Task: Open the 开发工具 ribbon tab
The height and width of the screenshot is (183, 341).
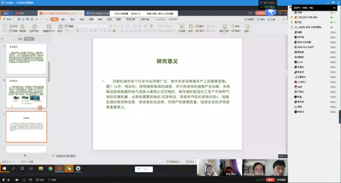Action: point(131,19)
